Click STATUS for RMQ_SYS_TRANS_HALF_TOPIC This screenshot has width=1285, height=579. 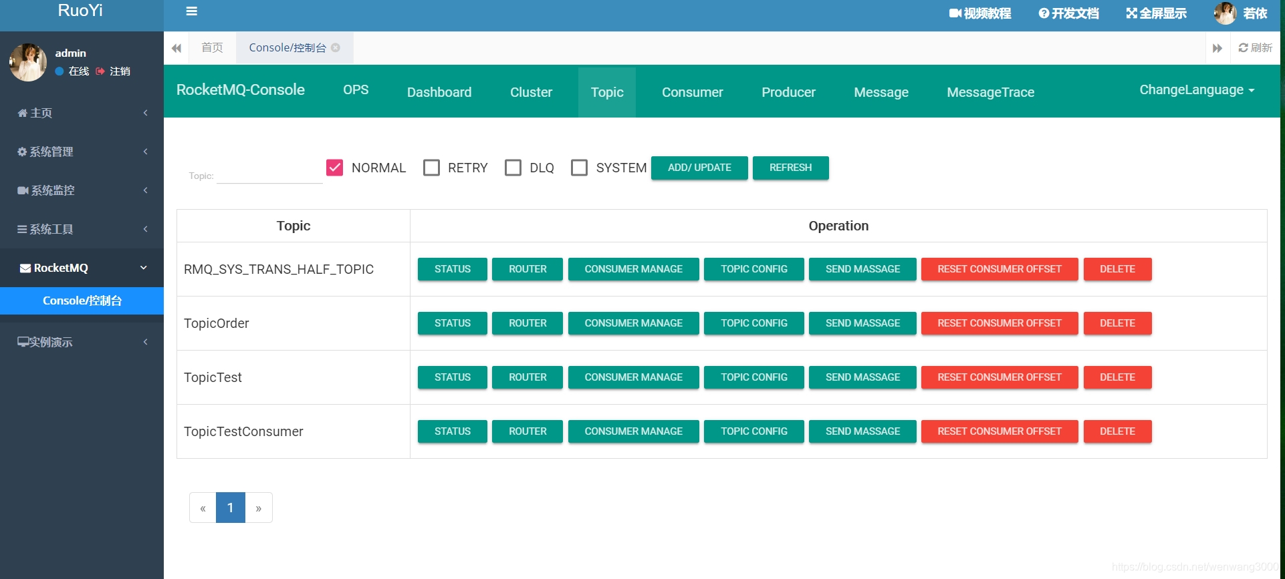coord(453,269)
